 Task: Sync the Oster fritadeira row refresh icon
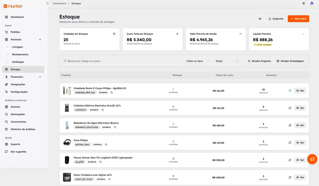click(290, 177)
